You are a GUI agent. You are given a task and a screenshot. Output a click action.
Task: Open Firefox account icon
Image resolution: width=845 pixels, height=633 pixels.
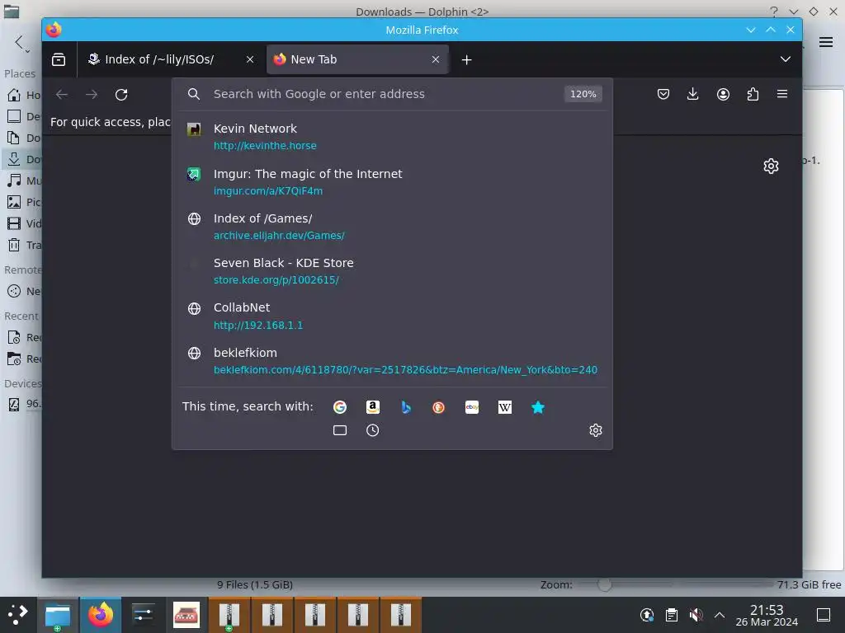pos(723,94)
